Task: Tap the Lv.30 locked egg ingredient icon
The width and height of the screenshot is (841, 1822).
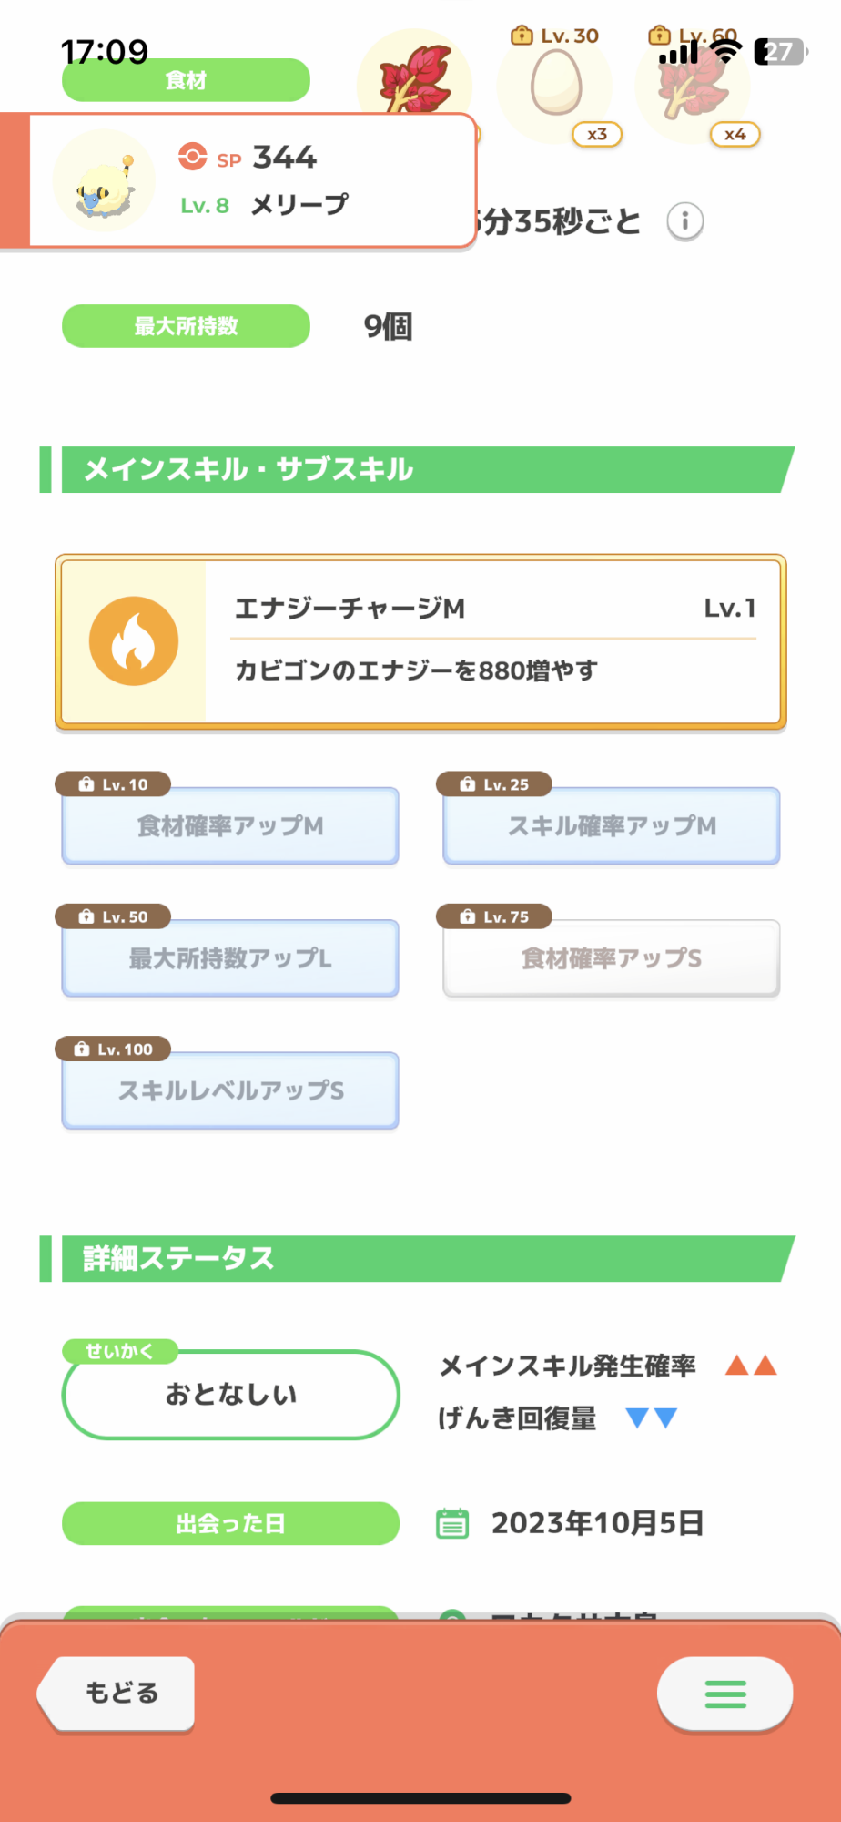Action: (555, 84)
